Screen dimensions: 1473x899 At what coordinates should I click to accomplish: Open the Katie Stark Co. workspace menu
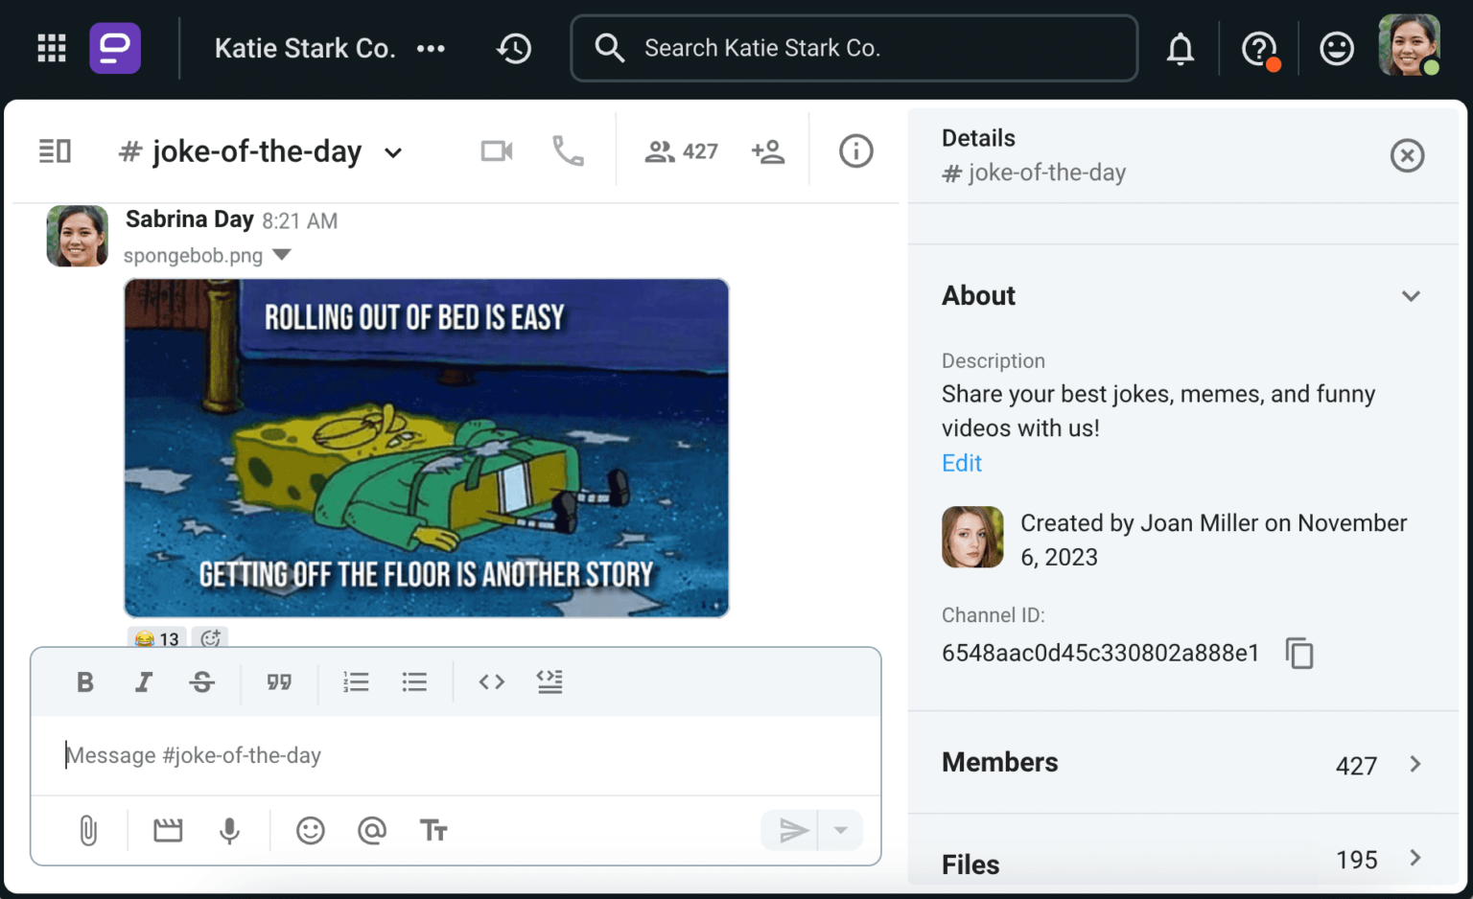pos(304,48)
